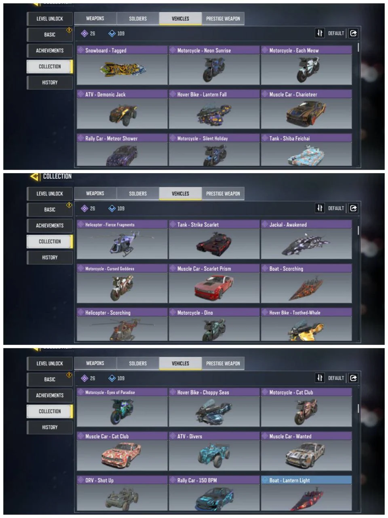
Task: Click the rarity icon next to ATV - Divers
Action: pyautogui.click(x=173, y=436)
